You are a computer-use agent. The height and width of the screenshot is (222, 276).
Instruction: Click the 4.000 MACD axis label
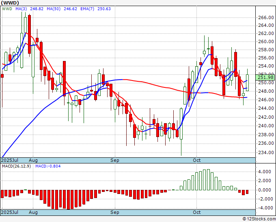tap(265, 172)
